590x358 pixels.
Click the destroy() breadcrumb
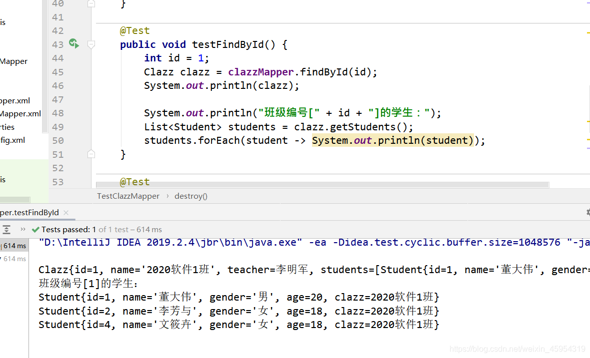[191, 196]
